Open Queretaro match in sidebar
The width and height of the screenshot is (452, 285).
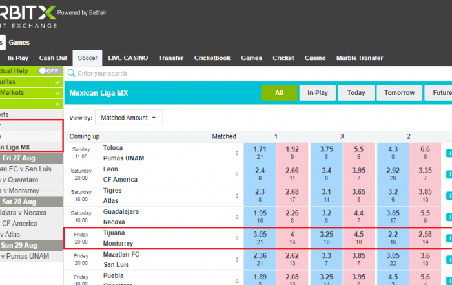(x=31, y=180)
